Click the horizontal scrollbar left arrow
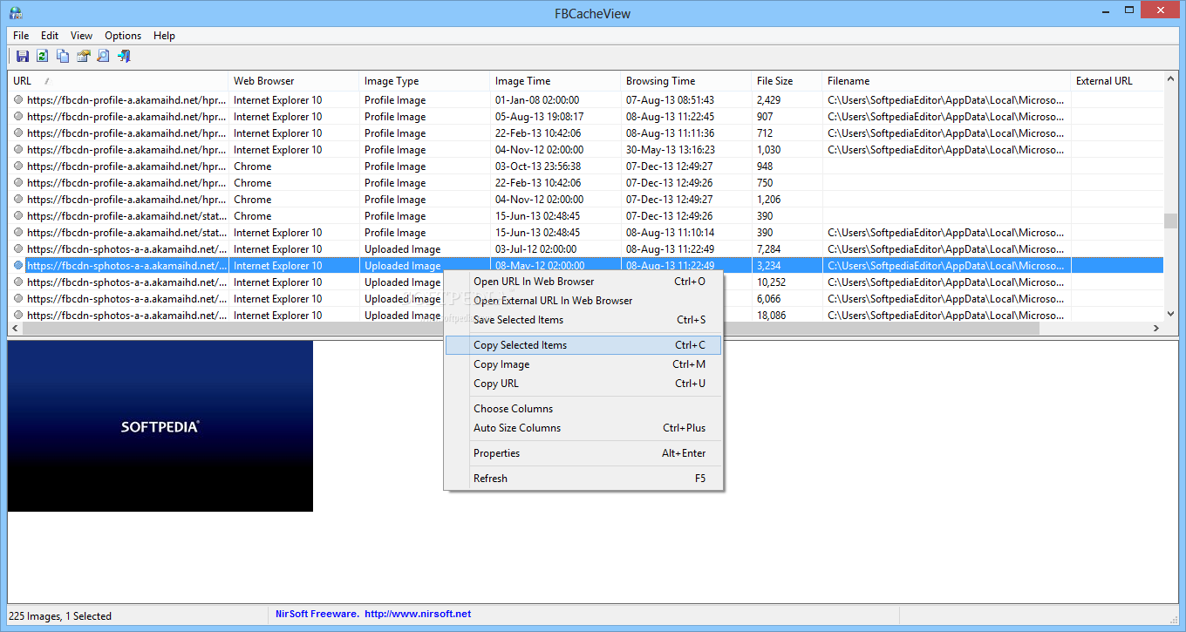Screen dimensions: 1186x632 [x=16, y=329]
